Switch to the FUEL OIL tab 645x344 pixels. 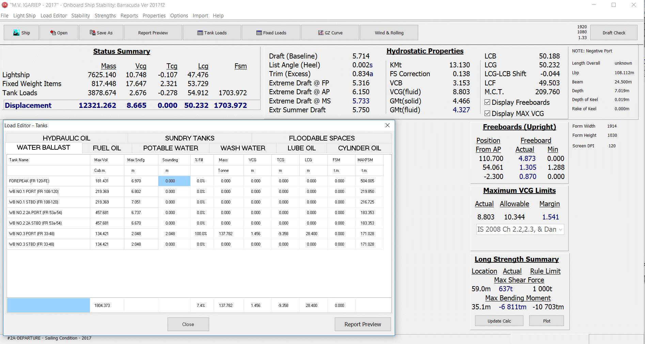coord(107,148)
